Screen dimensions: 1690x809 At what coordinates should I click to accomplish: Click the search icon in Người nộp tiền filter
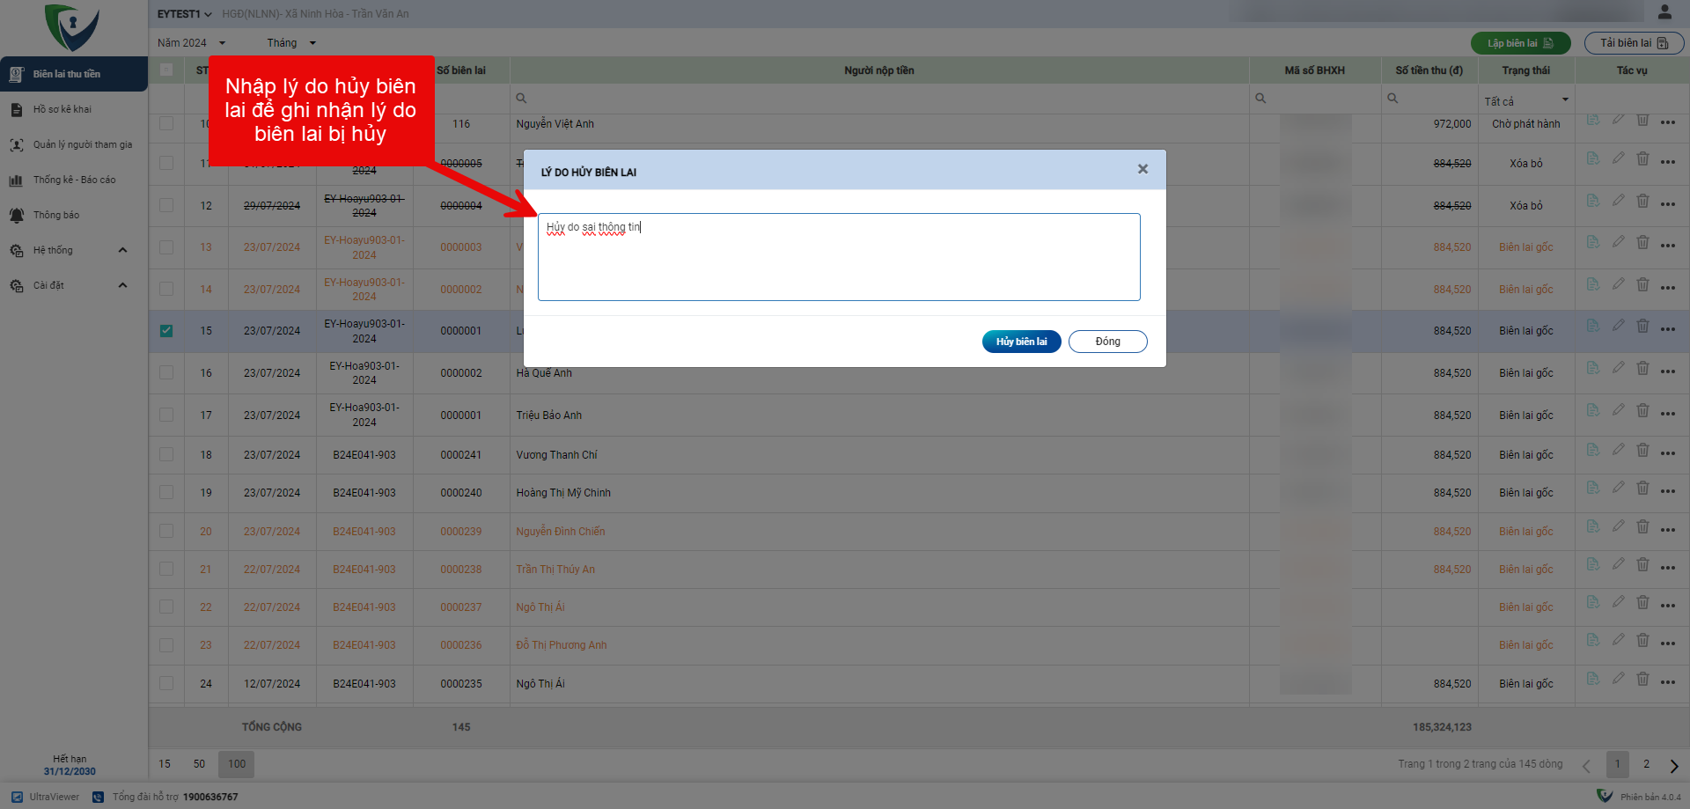[x=521, y=99]
